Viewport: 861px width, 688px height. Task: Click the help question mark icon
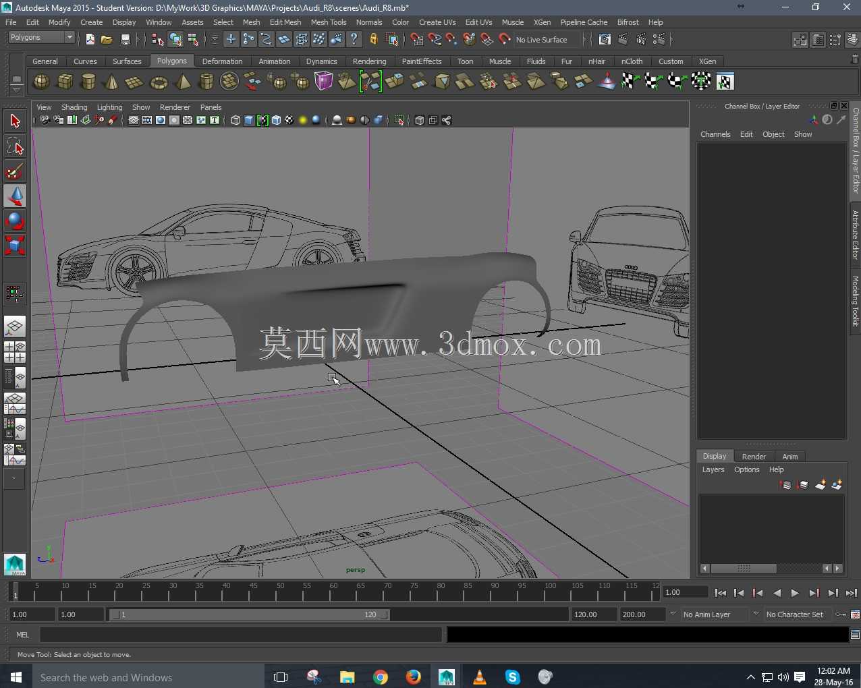354,40
